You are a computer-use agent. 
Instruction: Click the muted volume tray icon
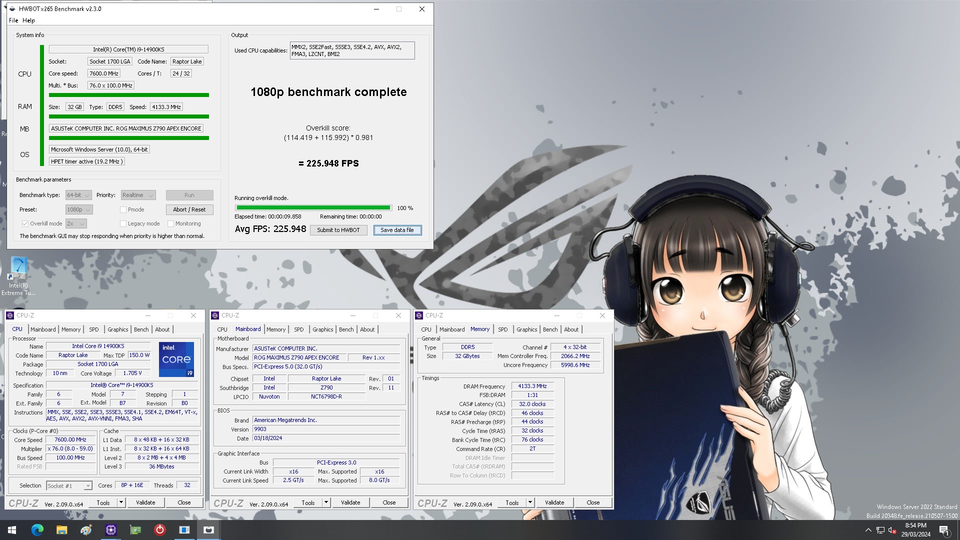[892, 530]
